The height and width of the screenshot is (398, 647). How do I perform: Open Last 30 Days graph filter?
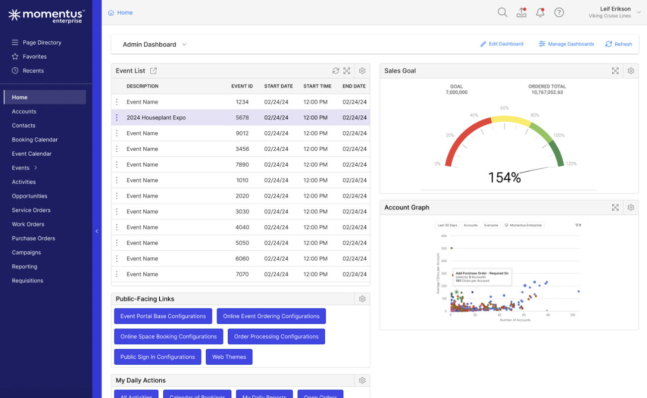pyautogui.click(x=447, y=225)
